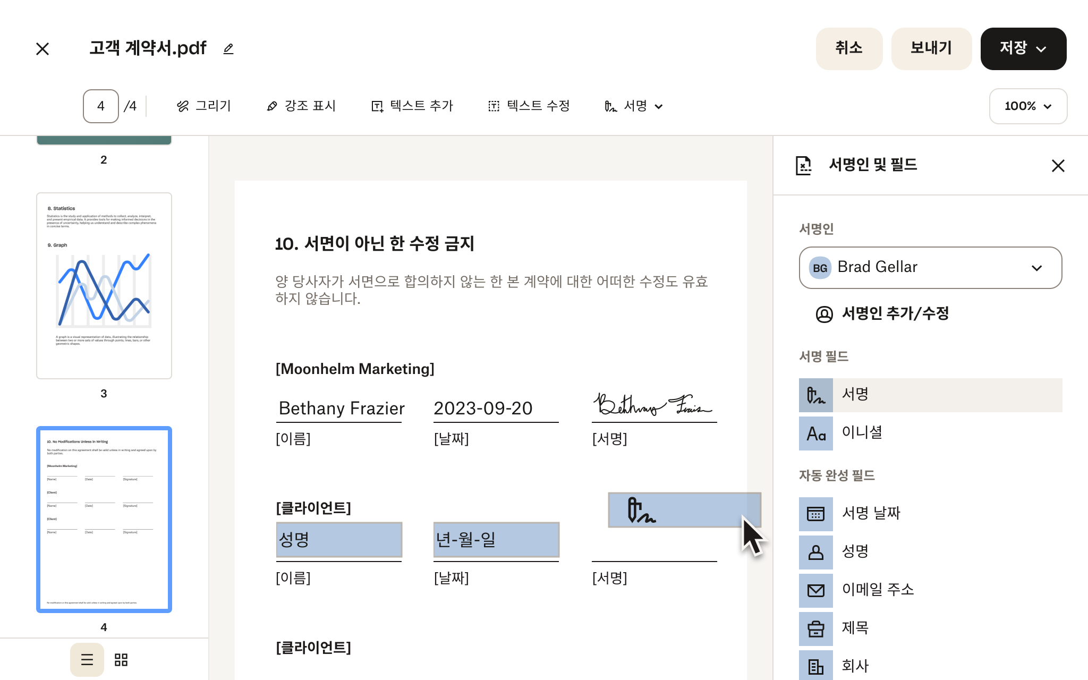The width and height of the screenshot is (1088, 680).
Task: Click the 성명 name field on document
Action: [339, 540]
